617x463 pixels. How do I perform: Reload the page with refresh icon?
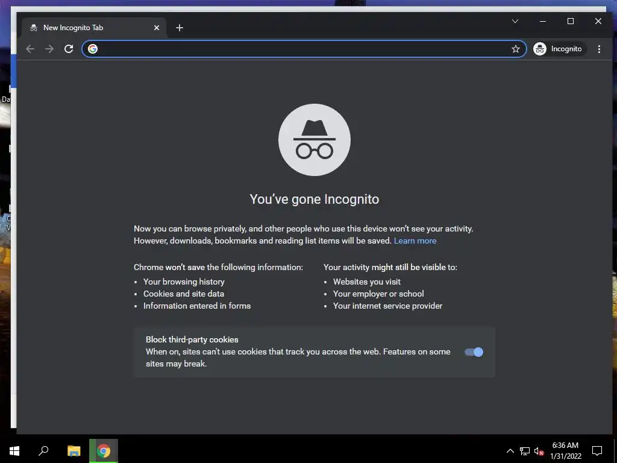[x=69, y=49]
